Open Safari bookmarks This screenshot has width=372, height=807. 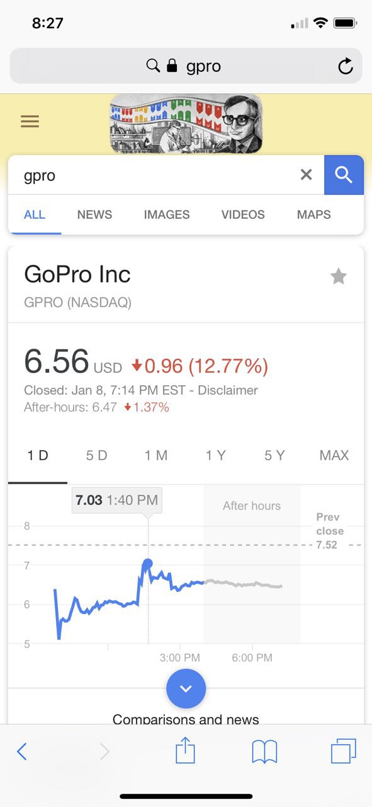coord(264,752)
